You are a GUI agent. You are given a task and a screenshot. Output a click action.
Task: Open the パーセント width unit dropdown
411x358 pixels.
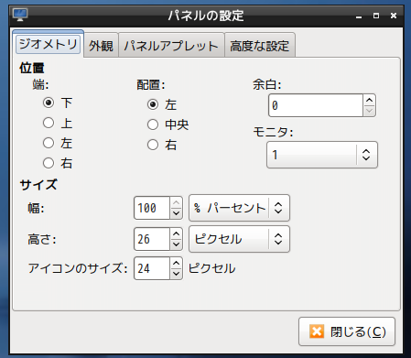coord(239,208)
